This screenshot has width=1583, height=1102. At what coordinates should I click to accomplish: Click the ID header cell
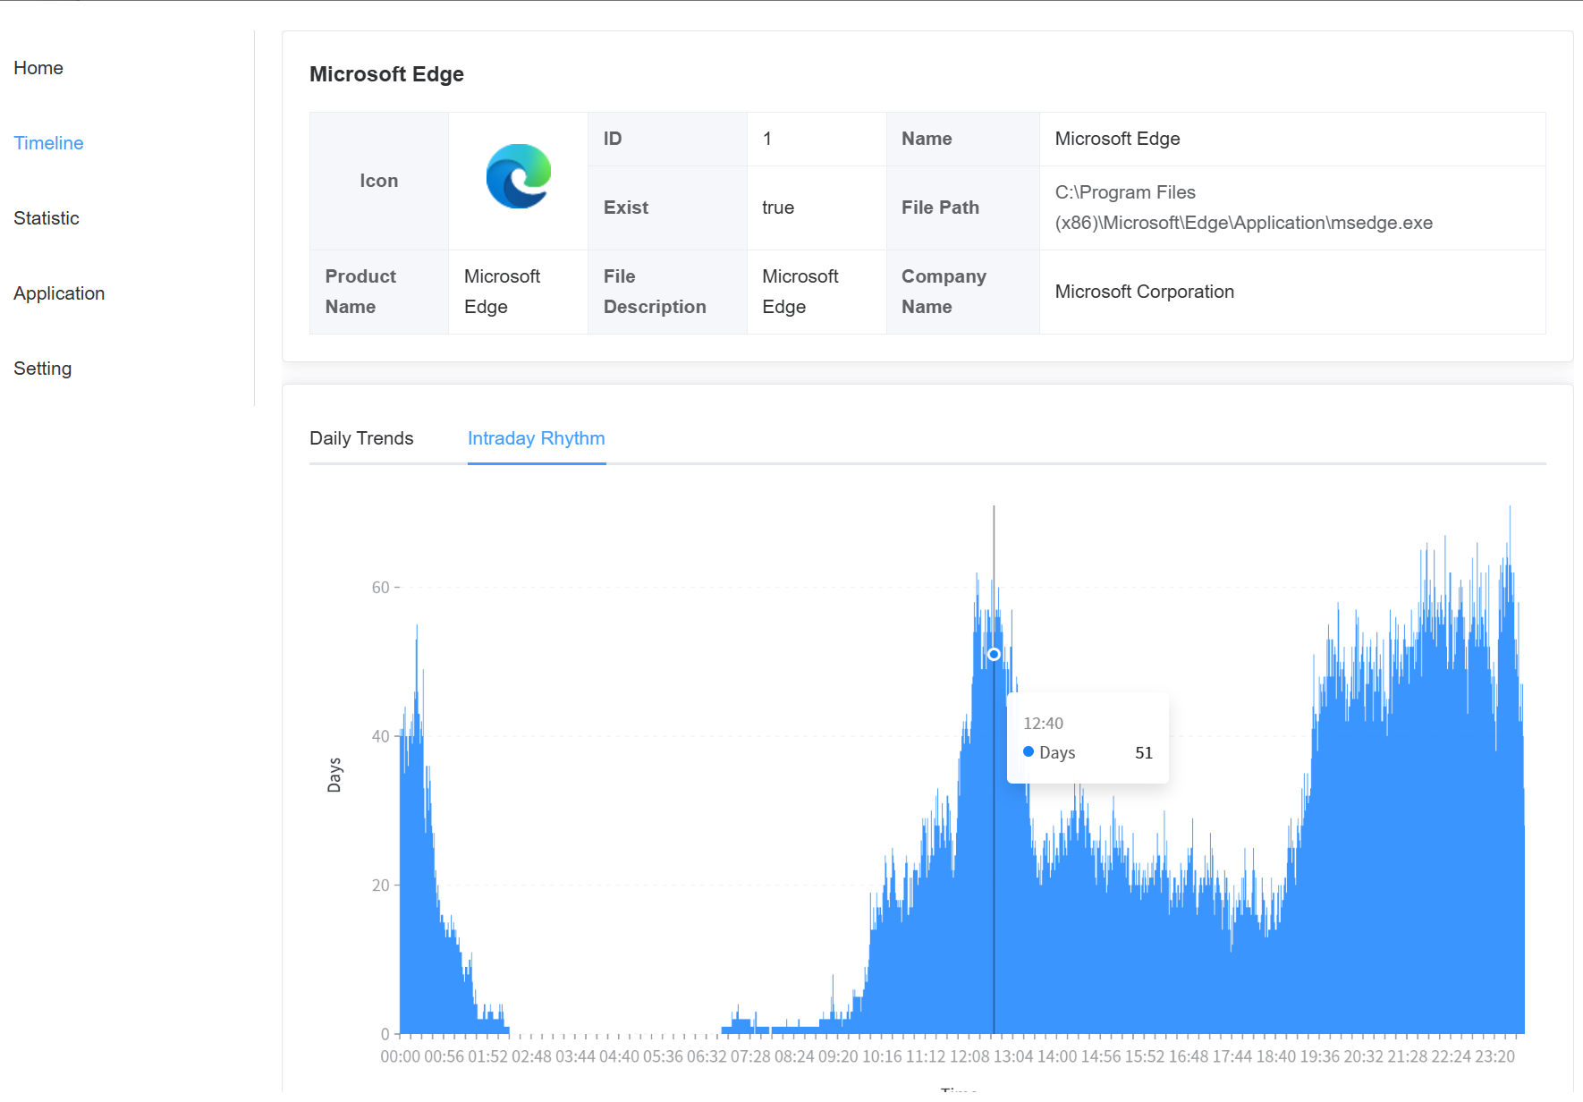coord(667,139)
